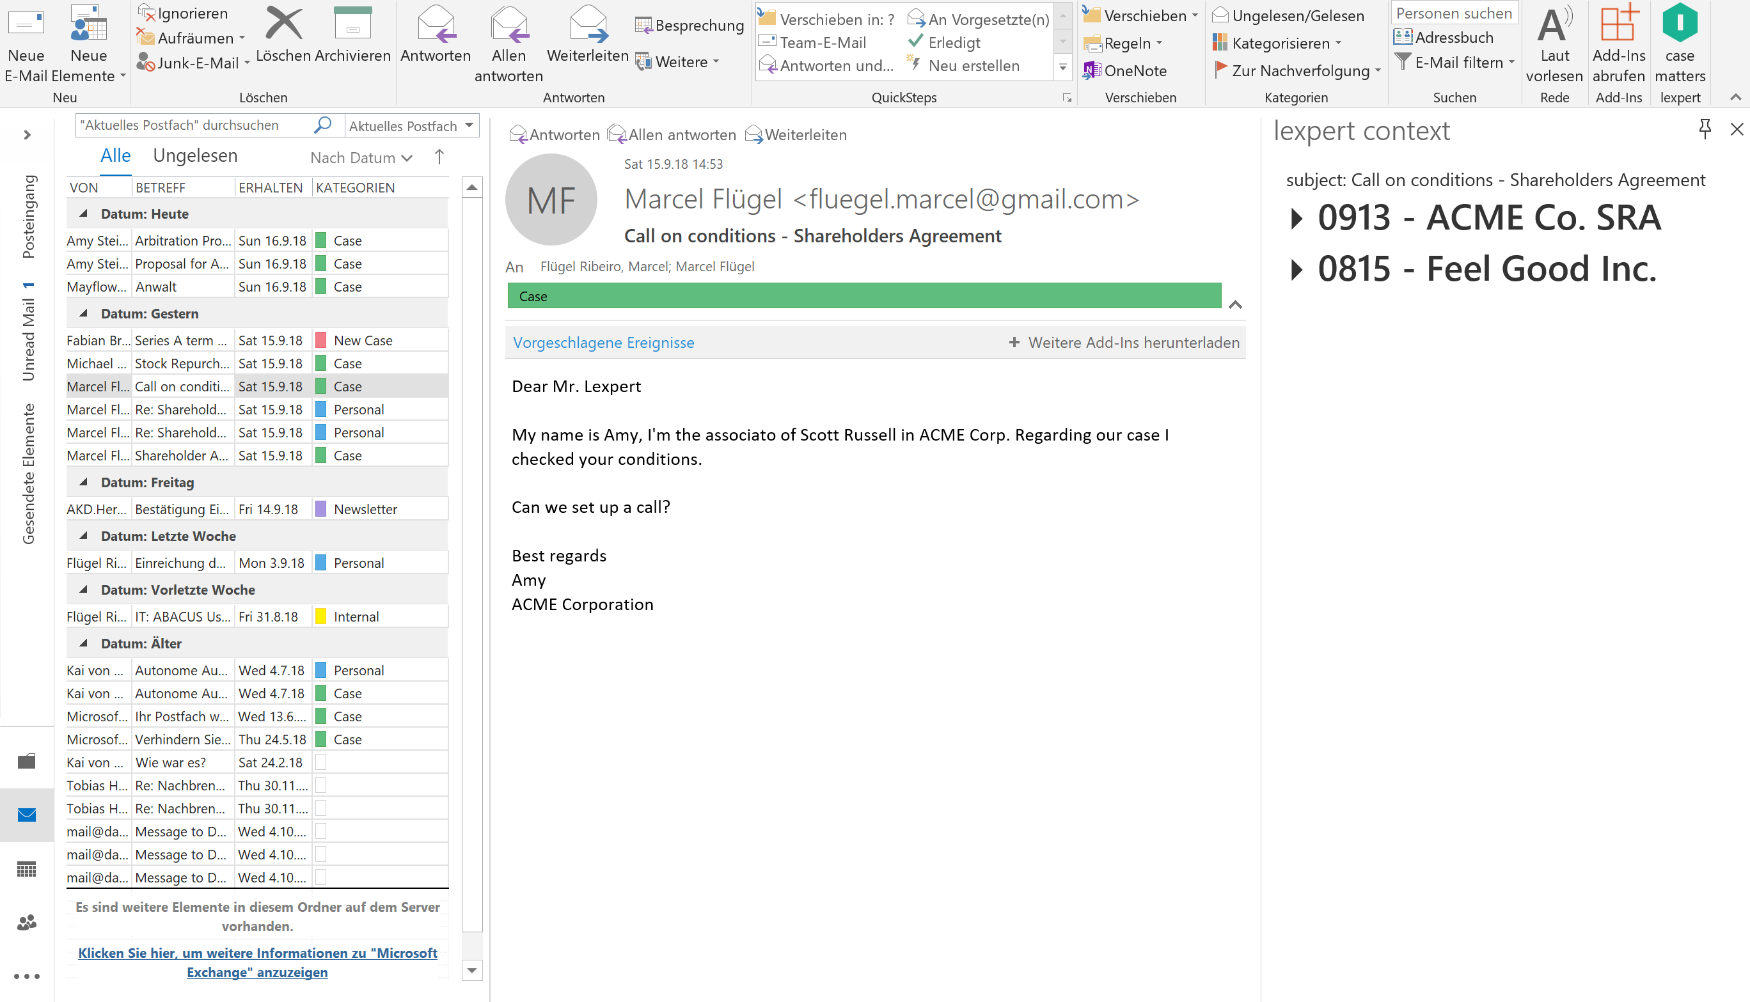
Task: Open the people contacts view icon
Action: pos(27,923)
